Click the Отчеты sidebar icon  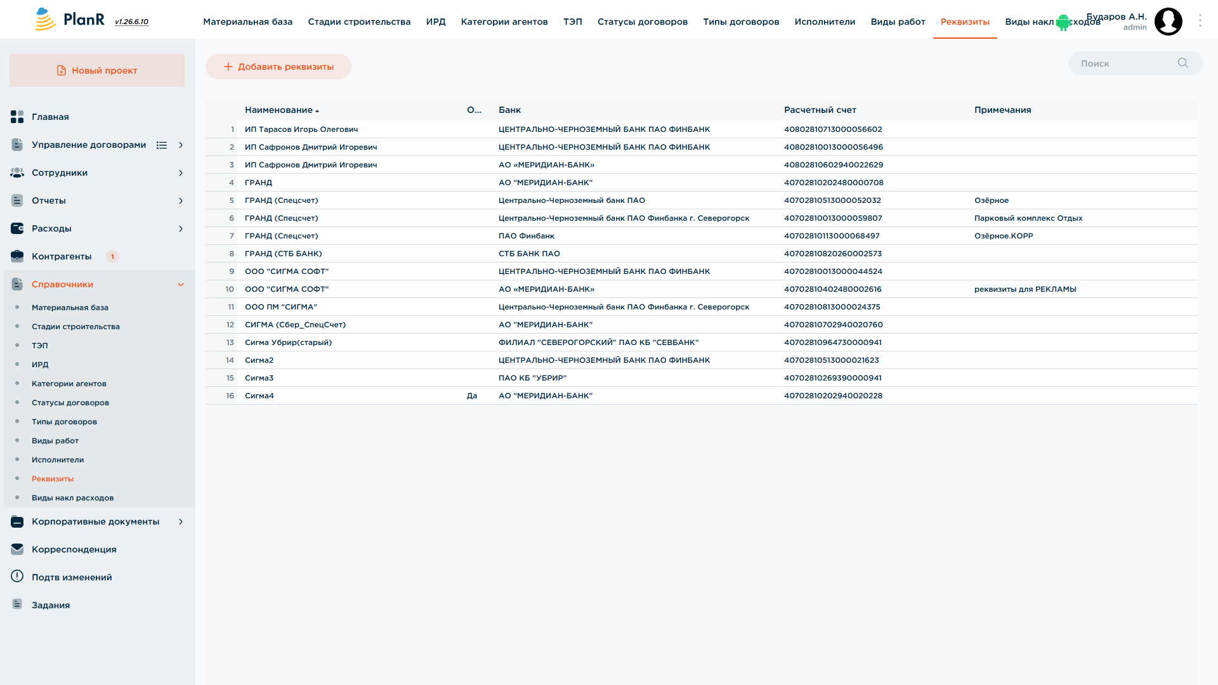17,200
